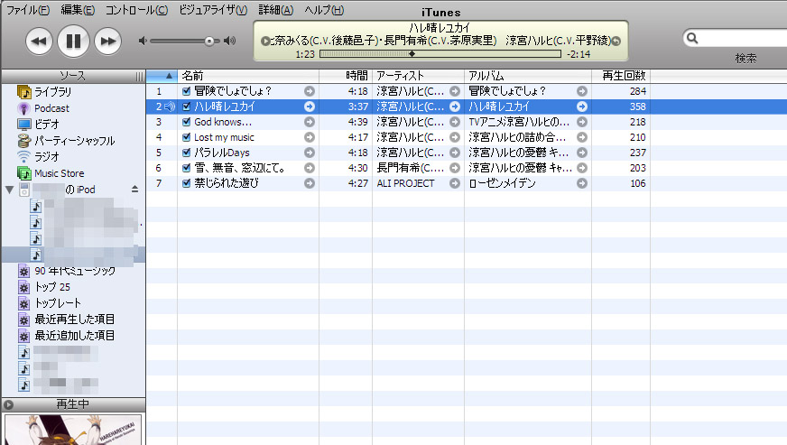
Task: Click artist arrow icon for ALI PROJECT
Action: [455, 183]
